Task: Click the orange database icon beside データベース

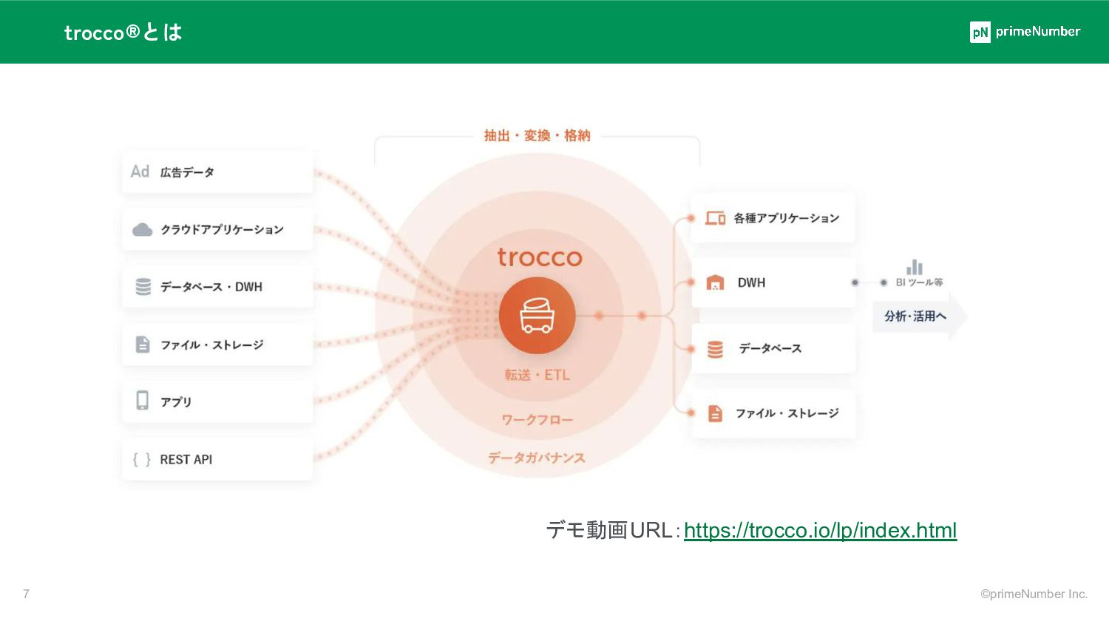Action: pyautogui.click(x=715, y=349)
